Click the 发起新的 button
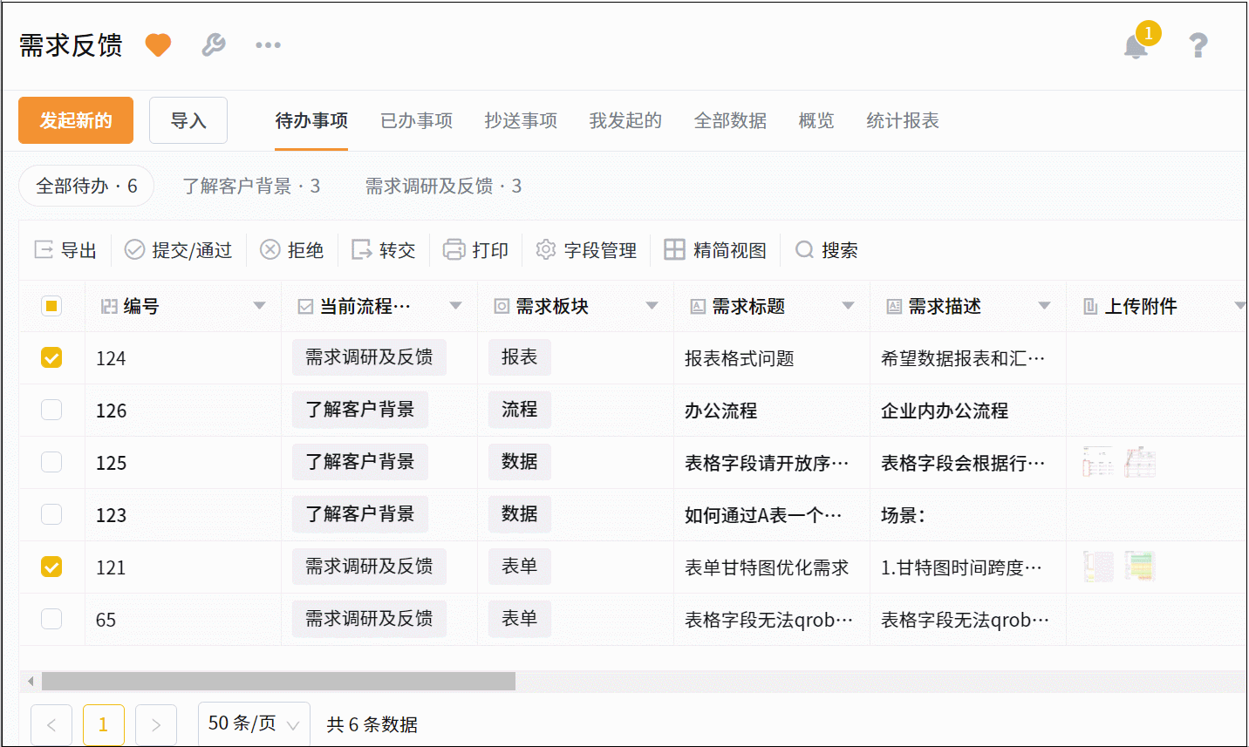Image resolution: width=1249 pixels, height=747 pixels. [x=76, y=120]
